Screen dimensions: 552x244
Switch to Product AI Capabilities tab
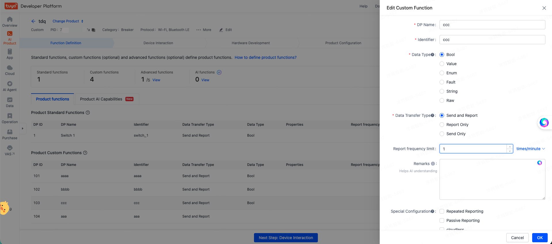(107, 99)
